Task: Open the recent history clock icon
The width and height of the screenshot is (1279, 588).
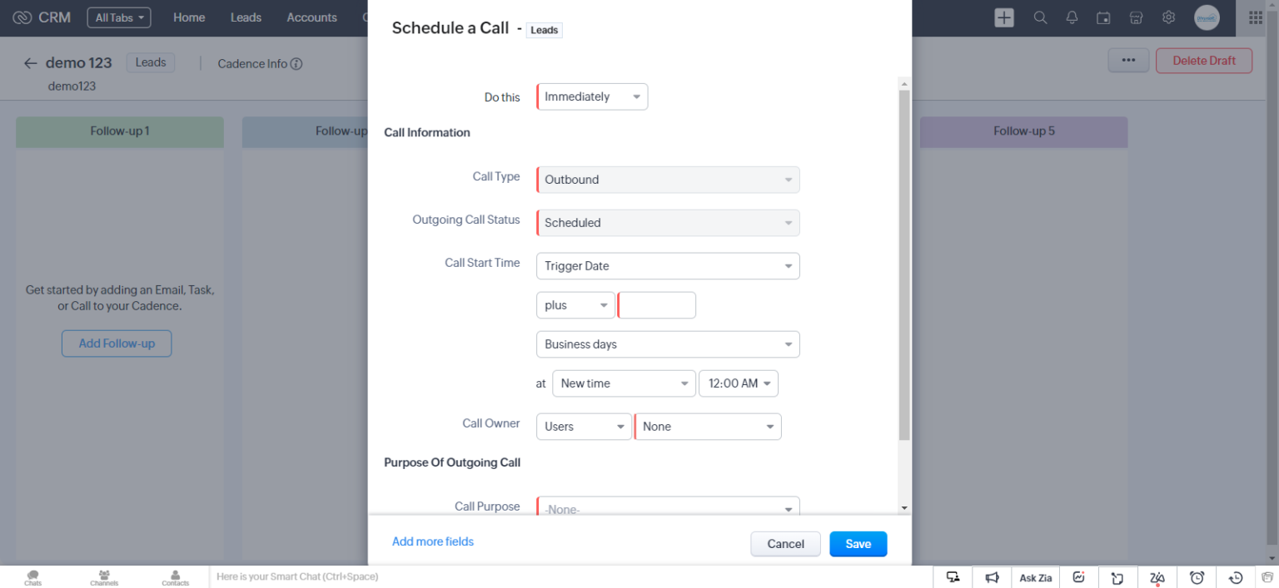Action: 1235,576
